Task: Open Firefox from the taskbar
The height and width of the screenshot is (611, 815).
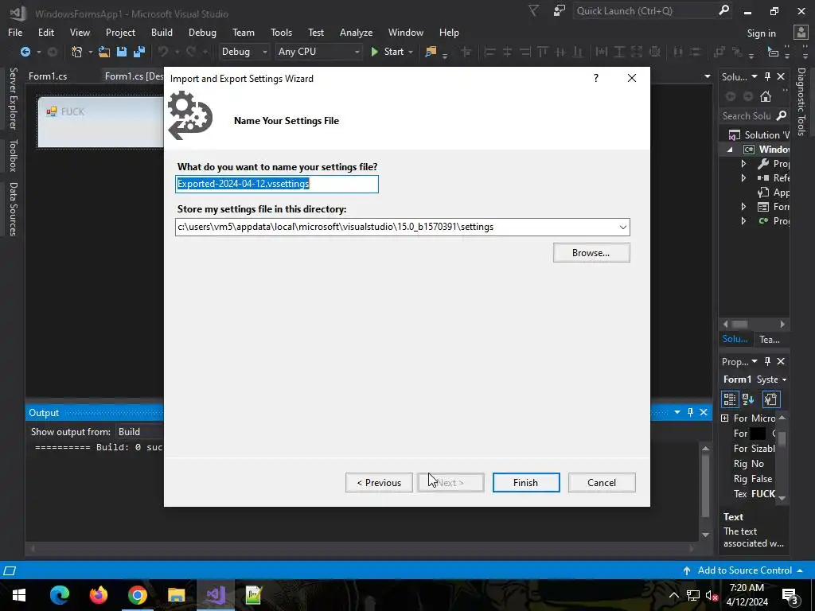Action: click(x=98, y=595)
